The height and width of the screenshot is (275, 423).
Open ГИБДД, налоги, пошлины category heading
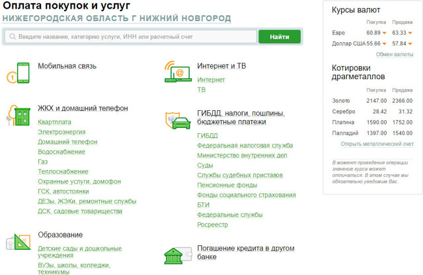pos(241,117)
